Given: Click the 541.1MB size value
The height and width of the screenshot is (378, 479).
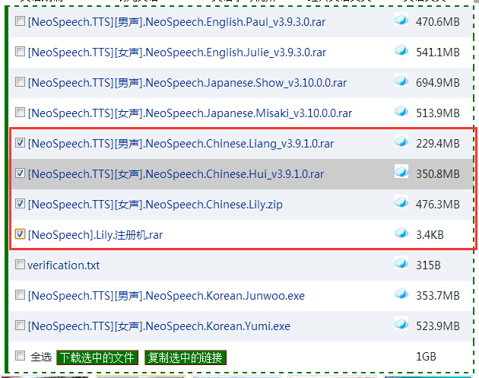Looking at the screenshot, I should [438, 52].
